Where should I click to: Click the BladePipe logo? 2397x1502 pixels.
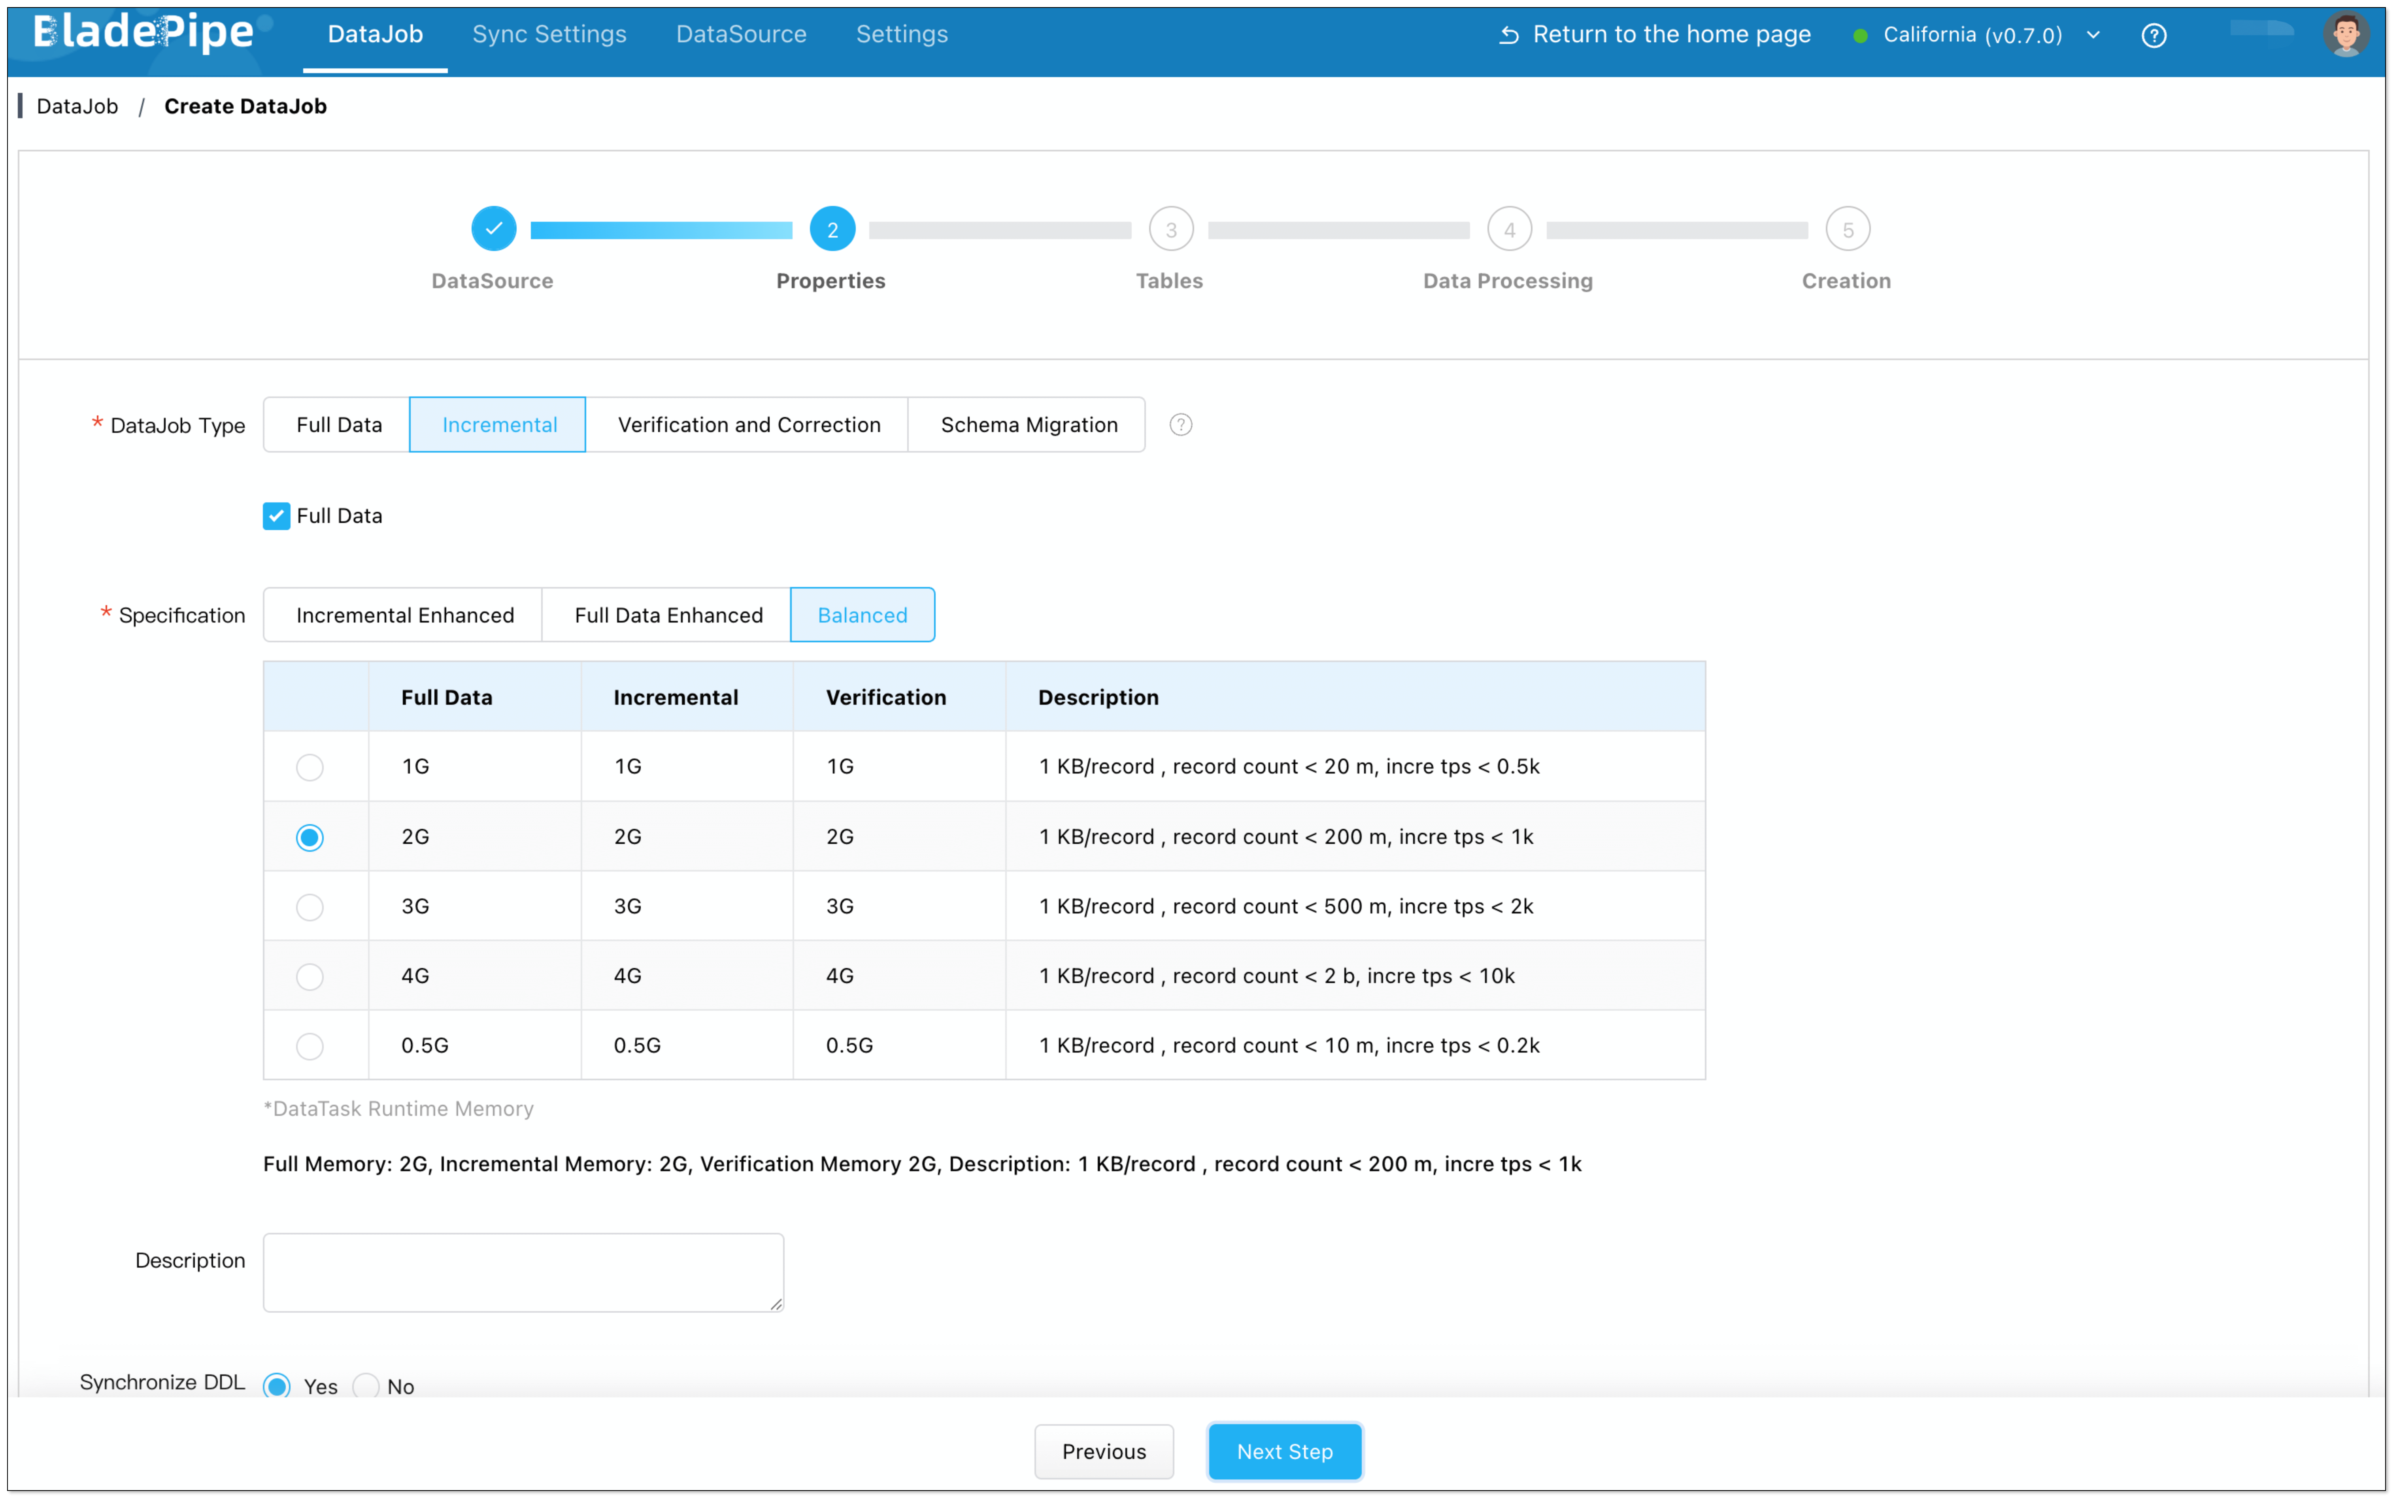pos(144,34)
